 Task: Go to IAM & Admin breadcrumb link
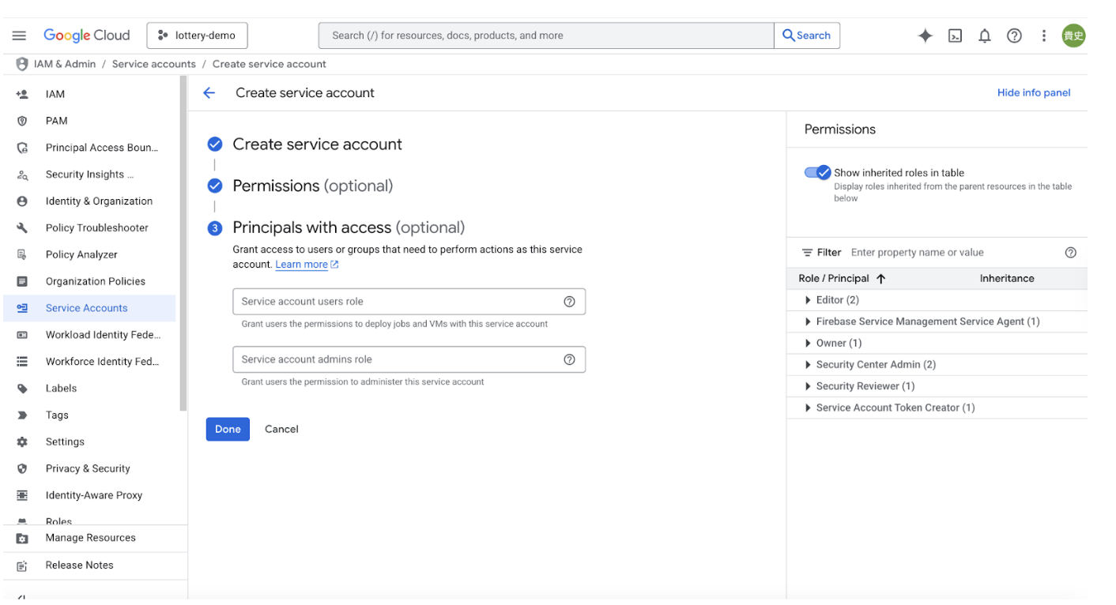click(65, 64)
